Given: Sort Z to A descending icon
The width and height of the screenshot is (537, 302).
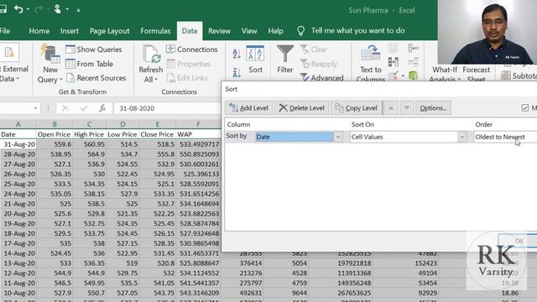Looking at the screenshot, I should [237, 72].
